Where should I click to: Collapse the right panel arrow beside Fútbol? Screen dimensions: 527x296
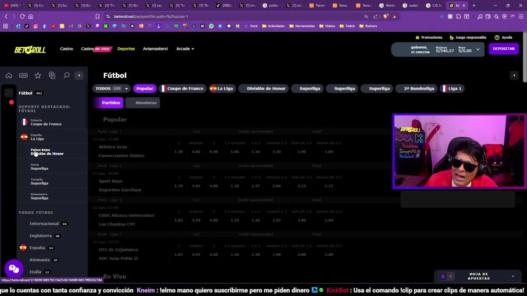[514, 75]
